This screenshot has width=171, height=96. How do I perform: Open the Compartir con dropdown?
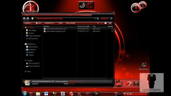coord(50,23)
